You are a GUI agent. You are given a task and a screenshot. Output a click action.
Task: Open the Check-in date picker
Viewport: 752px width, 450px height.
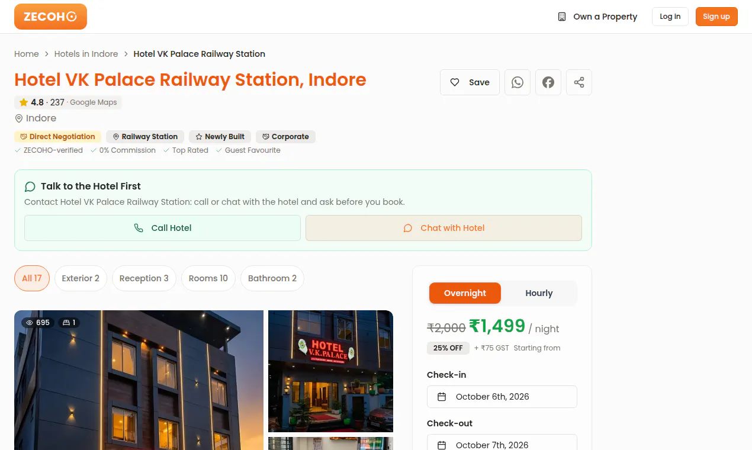coord(502,397)
